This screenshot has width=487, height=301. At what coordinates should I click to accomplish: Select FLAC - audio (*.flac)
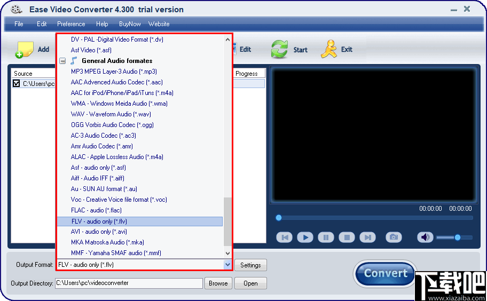[96, 210]
